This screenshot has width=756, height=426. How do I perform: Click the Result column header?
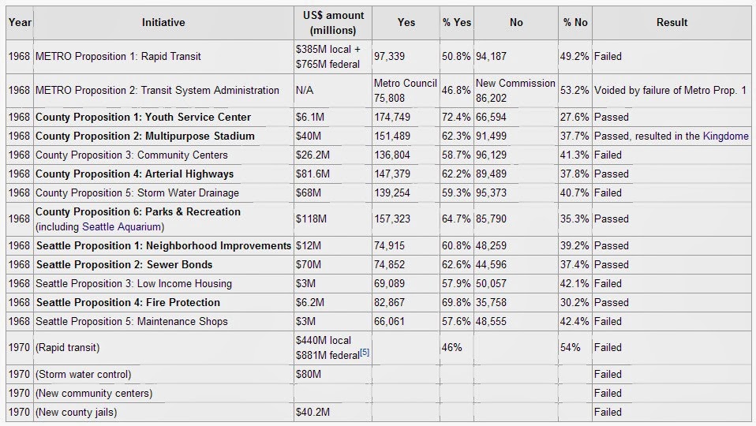tap(672, 22)
